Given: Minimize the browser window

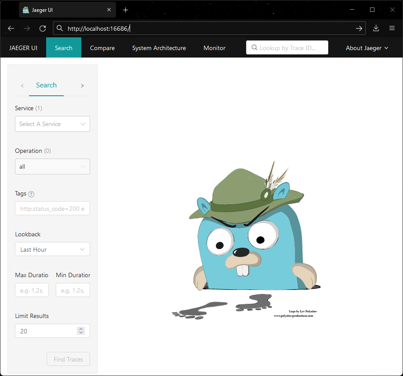Looking at the screenshot, I should pyautogui.click(x=352, y=10).
